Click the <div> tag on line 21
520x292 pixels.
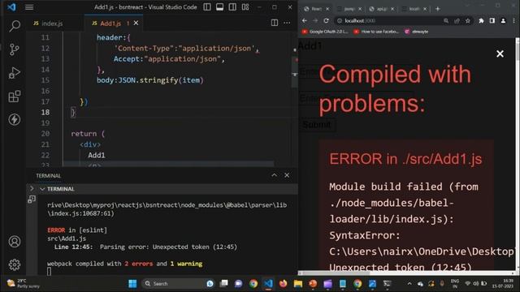pos(90,144)
